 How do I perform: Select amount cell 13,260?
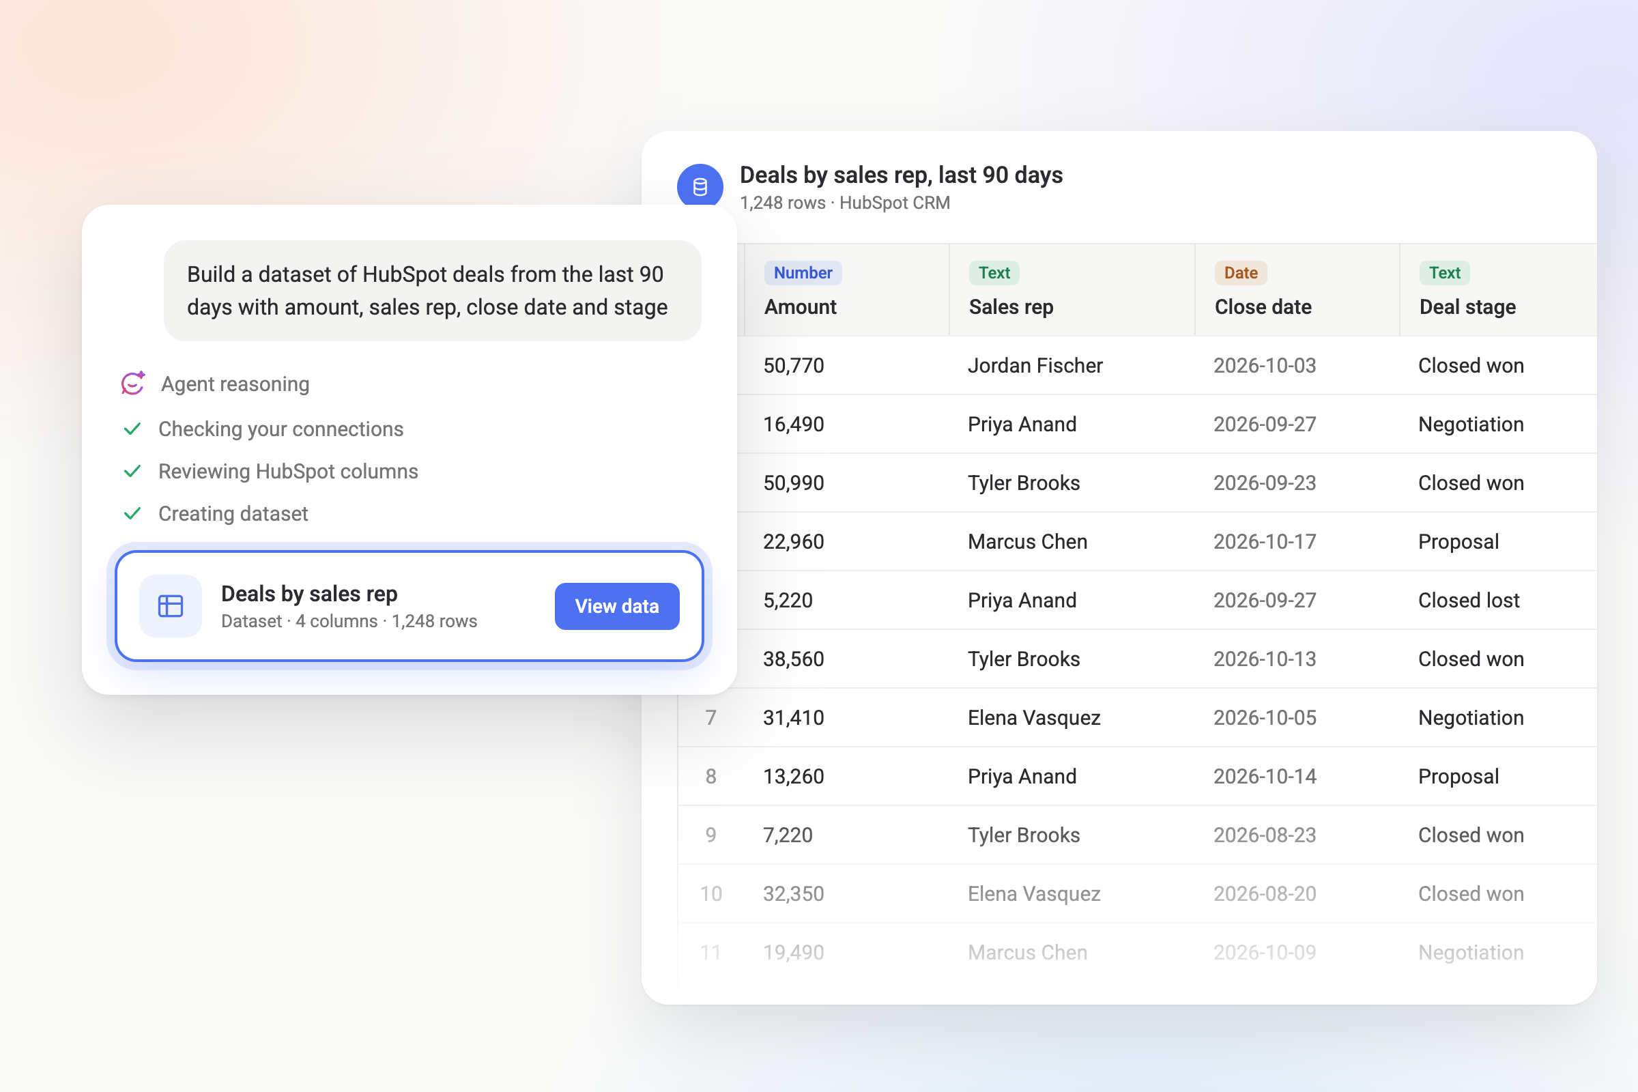[x=793, y=776]
